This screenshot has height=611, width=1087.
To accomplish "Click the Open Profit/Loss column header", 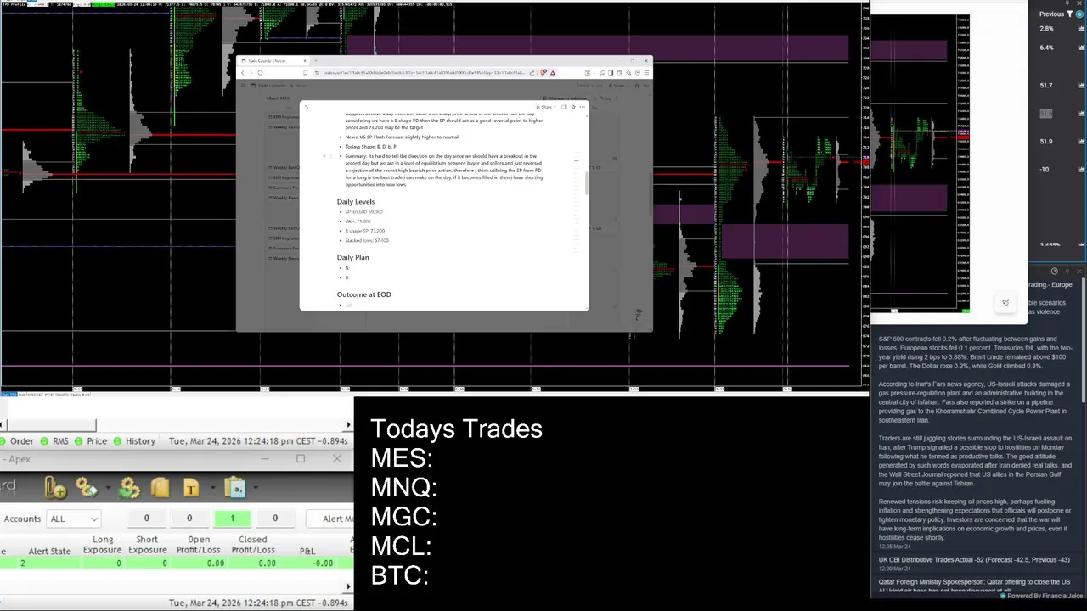I will (199, 544).
